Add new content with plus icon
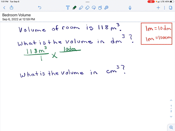 click(x=158, y=8)
